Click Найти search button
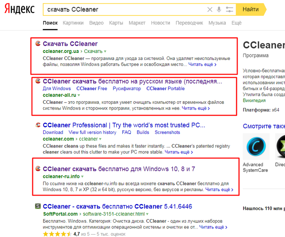The height and width of the screenshot is (237, 285). pos(251,9)
